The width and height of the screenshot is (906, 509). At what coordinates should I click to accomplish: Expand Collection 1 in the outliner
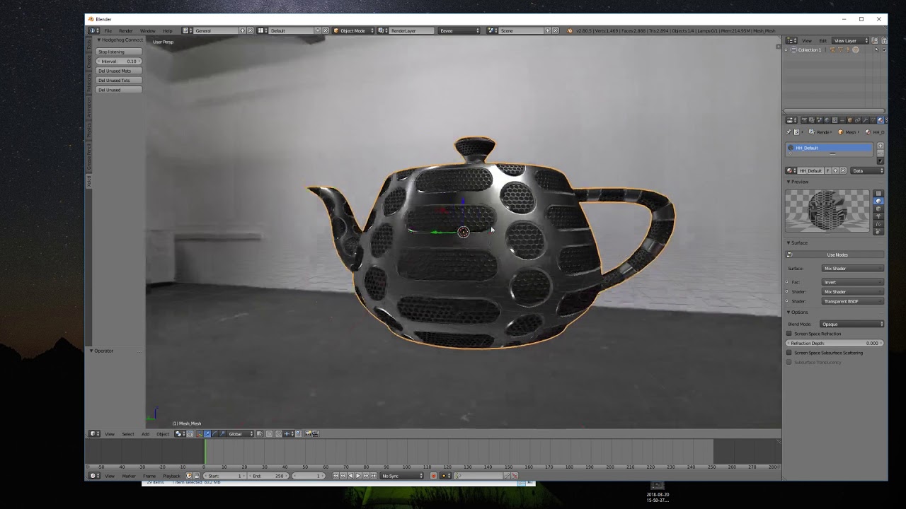click(786, 50)
